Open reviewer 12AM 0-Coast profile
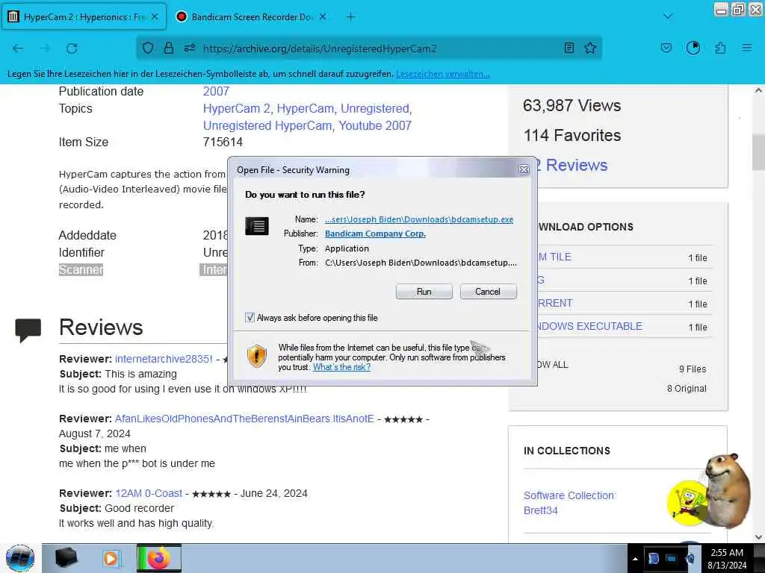This screenshot has width=765, height=573. [149, 493]
